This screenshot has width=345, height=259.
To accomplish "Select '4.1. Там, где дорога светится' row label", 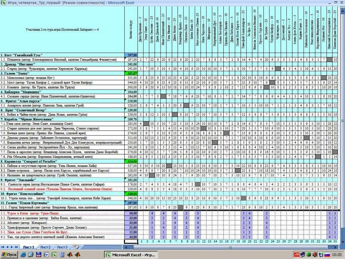I will pyautogui.click(x=62, y=237).
